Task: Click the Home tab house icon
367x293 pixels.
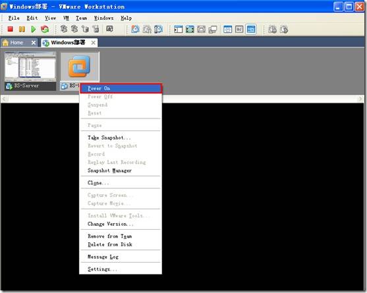Action: (x=6, y=43)
